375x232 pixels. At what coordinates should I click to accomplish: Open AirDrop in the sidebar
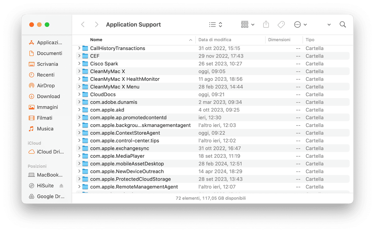point(45,86)
